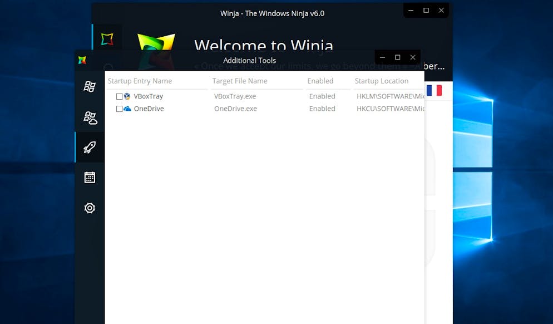Viewport: 553px width, 324px height.
Task: Click the HKLM\SOFTWARE startup location cell
Action: [x=391, y=96]
